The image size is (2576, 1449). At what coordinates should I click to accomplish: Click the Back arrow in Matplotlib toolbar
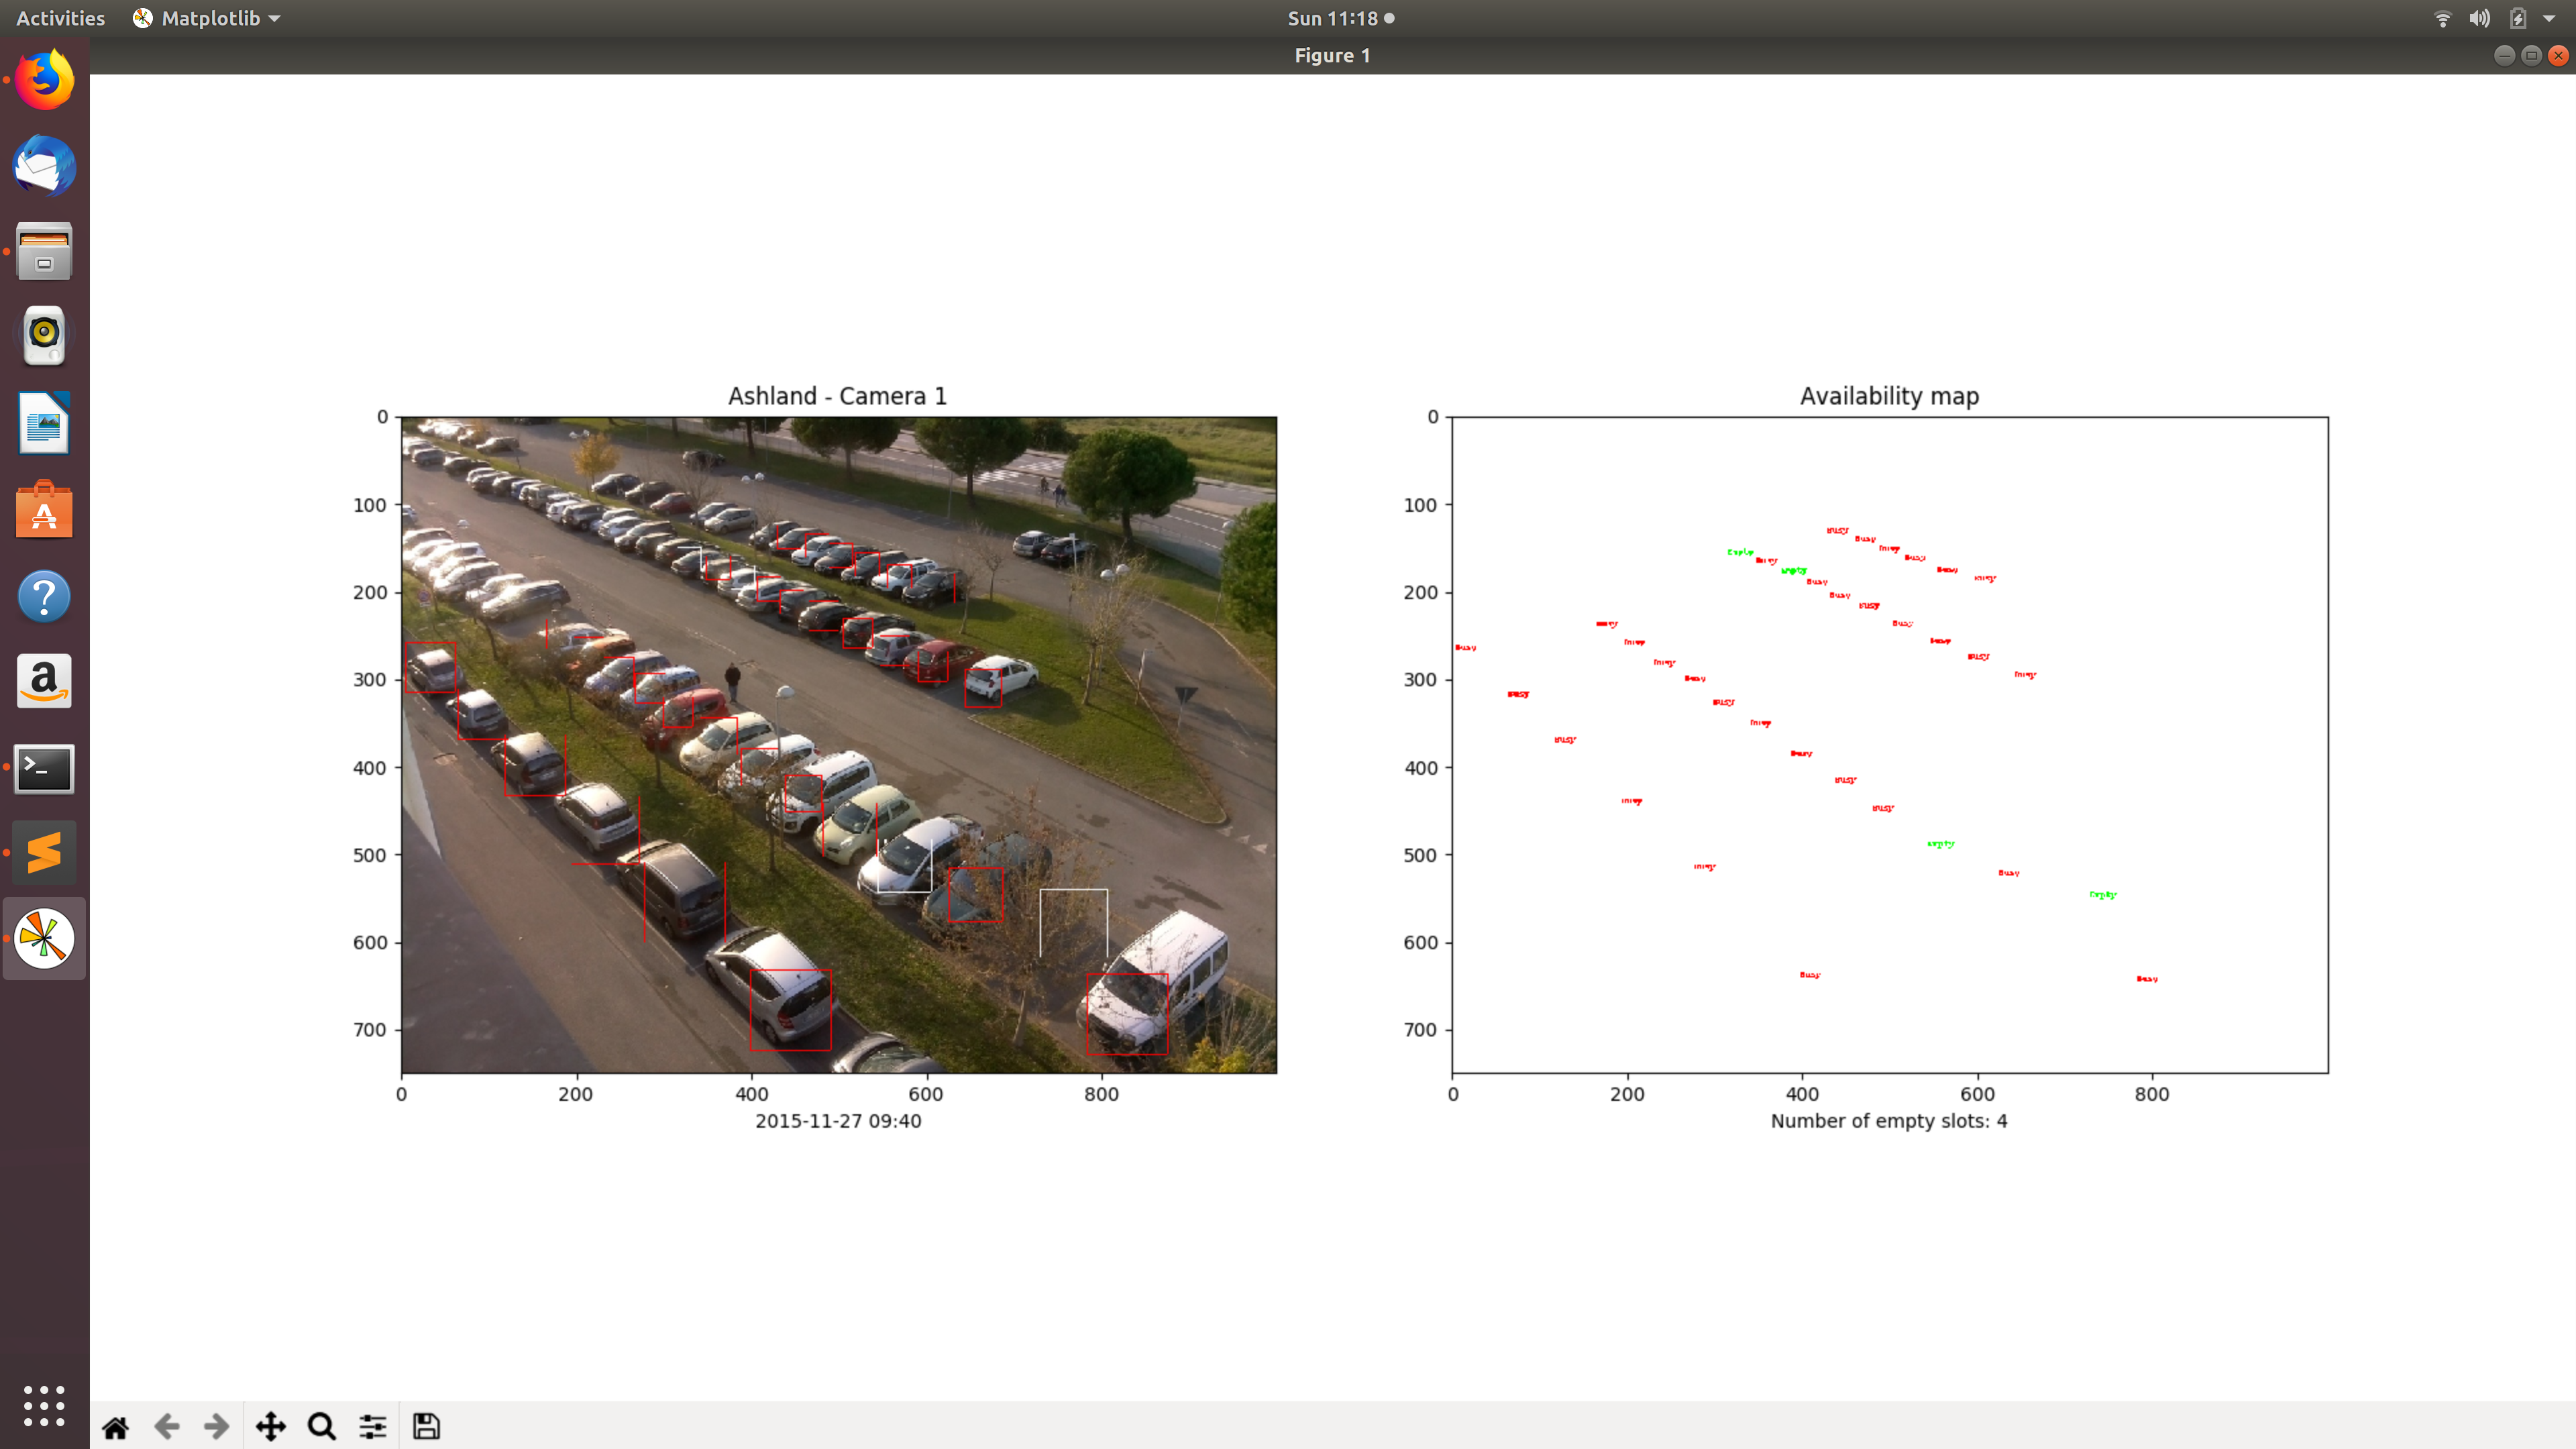167,1427
